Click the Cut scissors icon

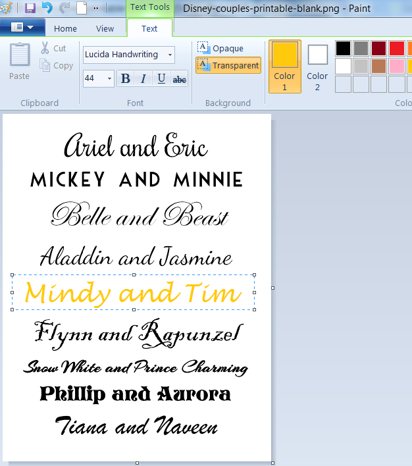click(x=45, y=48)
